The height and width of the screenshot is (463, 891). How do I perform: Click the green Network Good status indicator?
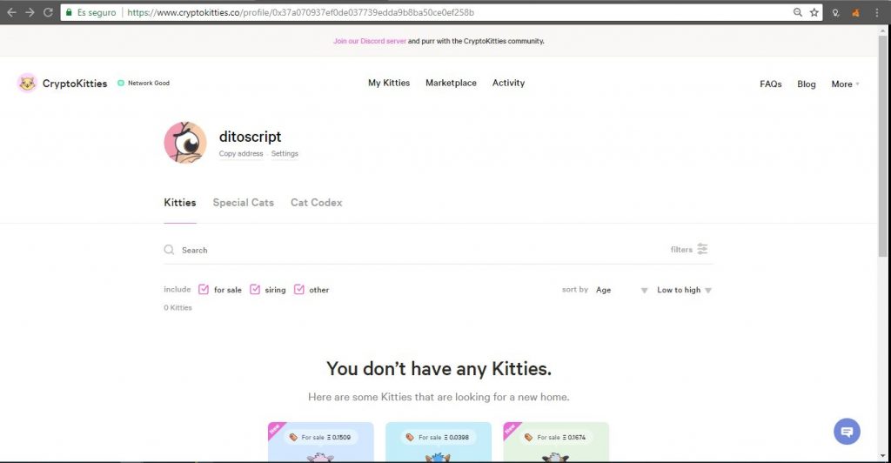120,83
